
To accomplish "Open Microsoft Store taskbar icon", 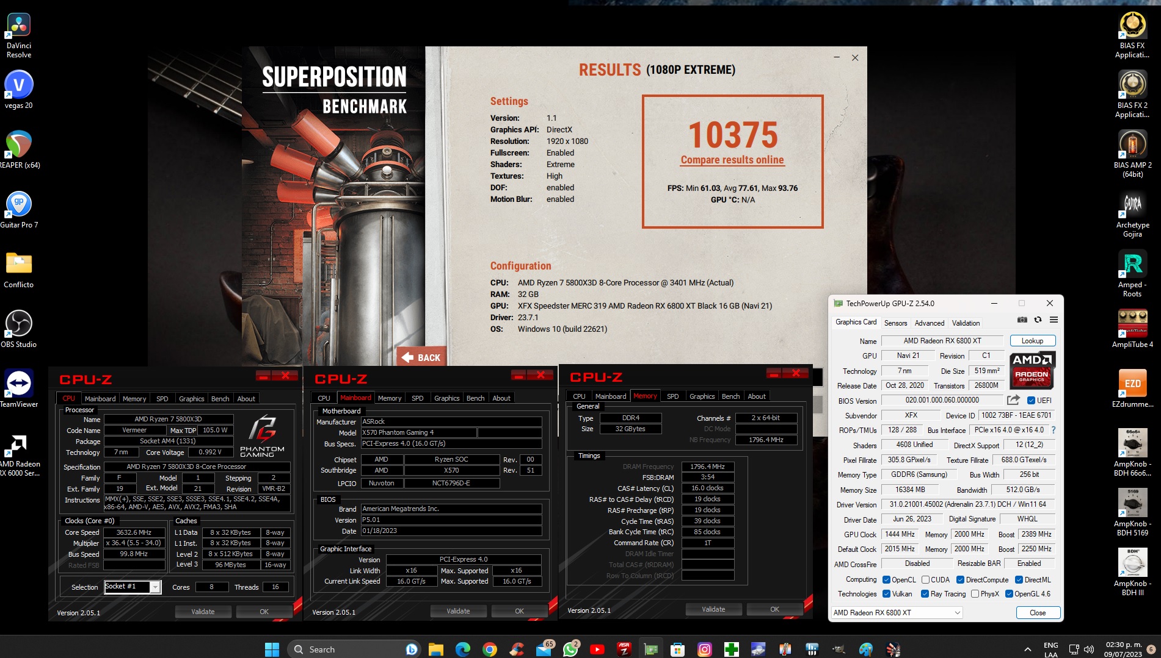I will pyautogui.click(x=677, y=649).
